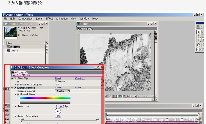The image size is (206, 124).
Task: Click the flowchart icon beside Name column
Action: coord(47,43)
